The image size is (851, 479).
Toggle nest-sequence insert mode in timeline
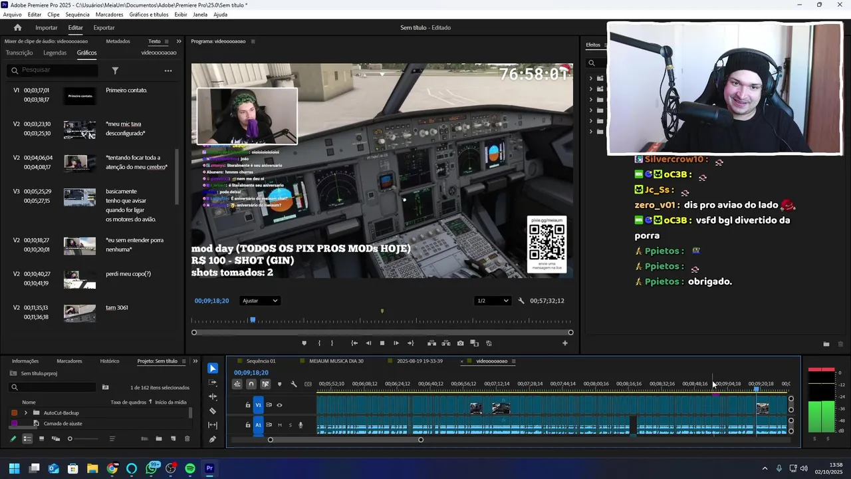[x=237, y=384]
